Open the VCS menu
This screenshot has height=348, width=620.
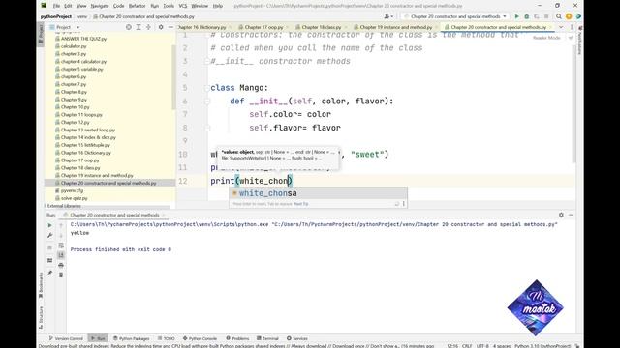pos(183,6)
